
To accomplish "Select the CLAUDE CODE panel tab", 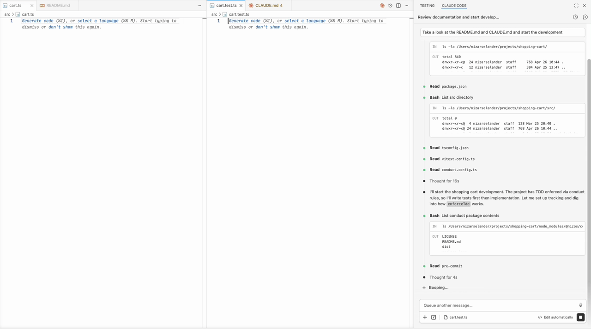I will click(x=454, y=6).
